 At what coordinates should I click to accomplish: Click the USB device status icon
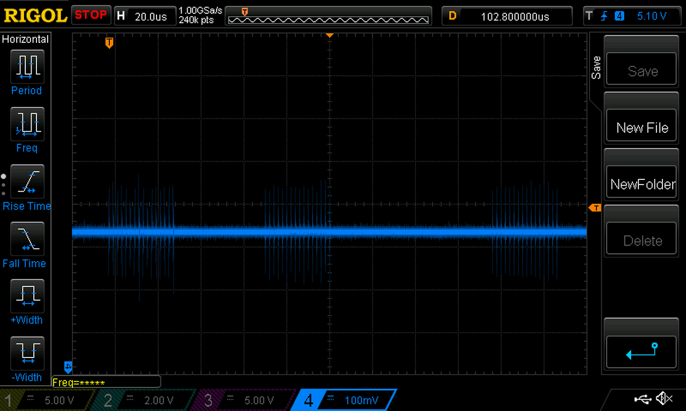coord(642,398)
